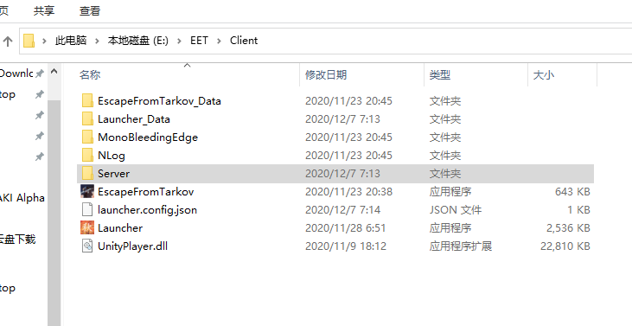The height and width of the screenshot is (326, 632).
Task: Click the MonoBleedingEdge folder icon
Action: click(x=87, y=137)
